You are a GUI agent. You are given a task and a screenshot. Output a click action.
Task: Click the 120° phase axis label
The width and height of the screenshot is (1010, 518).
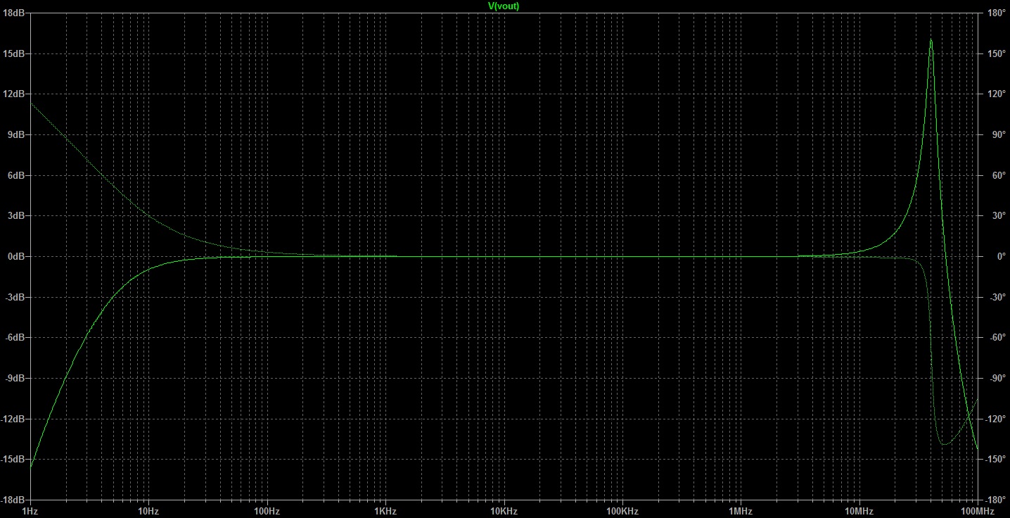997,94
